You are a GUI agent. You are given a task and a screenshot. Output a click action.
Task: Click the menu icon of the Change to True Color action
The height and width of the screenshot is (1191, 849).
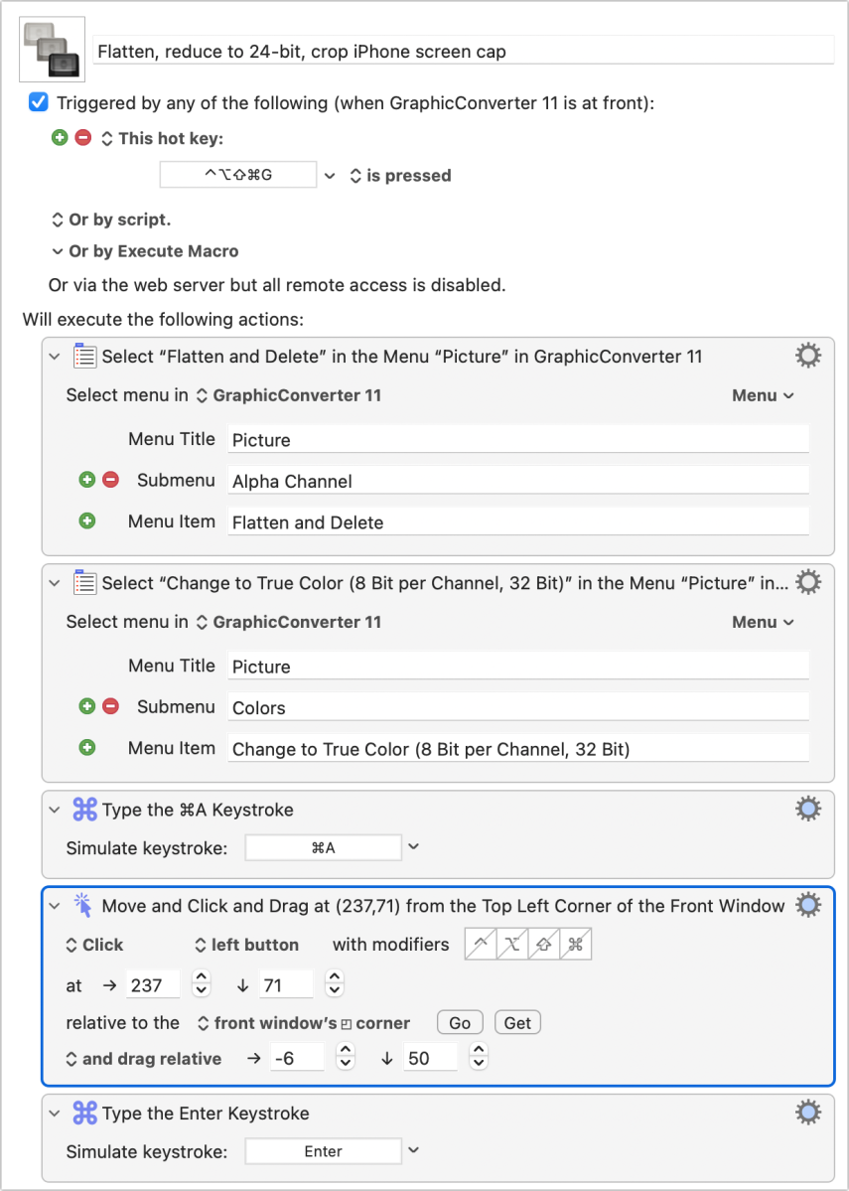pos(84,583)
